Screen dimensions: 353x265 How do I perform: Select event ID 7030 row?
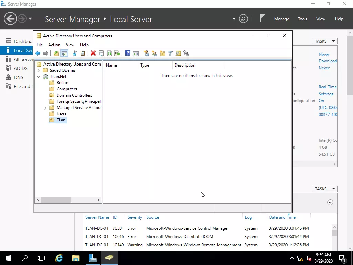pos(207,228)
